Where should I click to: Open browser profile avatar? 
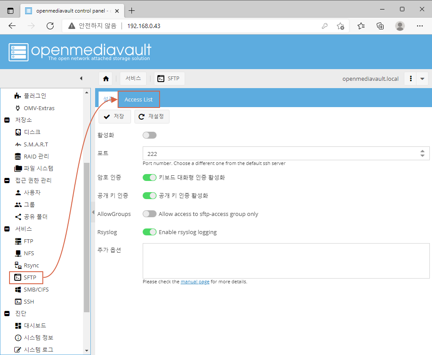(x=400, y=26)
